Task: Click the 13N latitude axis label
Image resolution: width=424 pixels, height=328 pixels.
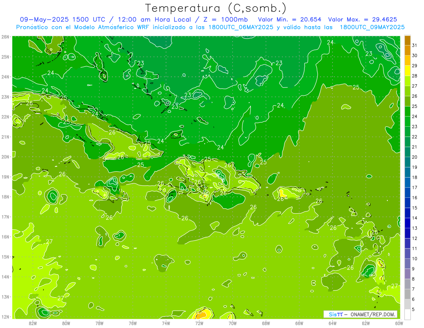Action: (5, 297)
